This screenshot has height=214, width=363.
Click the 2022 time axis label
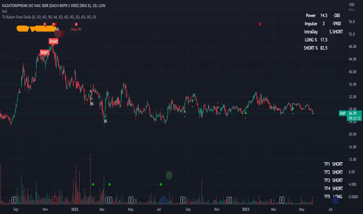pyautogui.click(x=74, y=209)
